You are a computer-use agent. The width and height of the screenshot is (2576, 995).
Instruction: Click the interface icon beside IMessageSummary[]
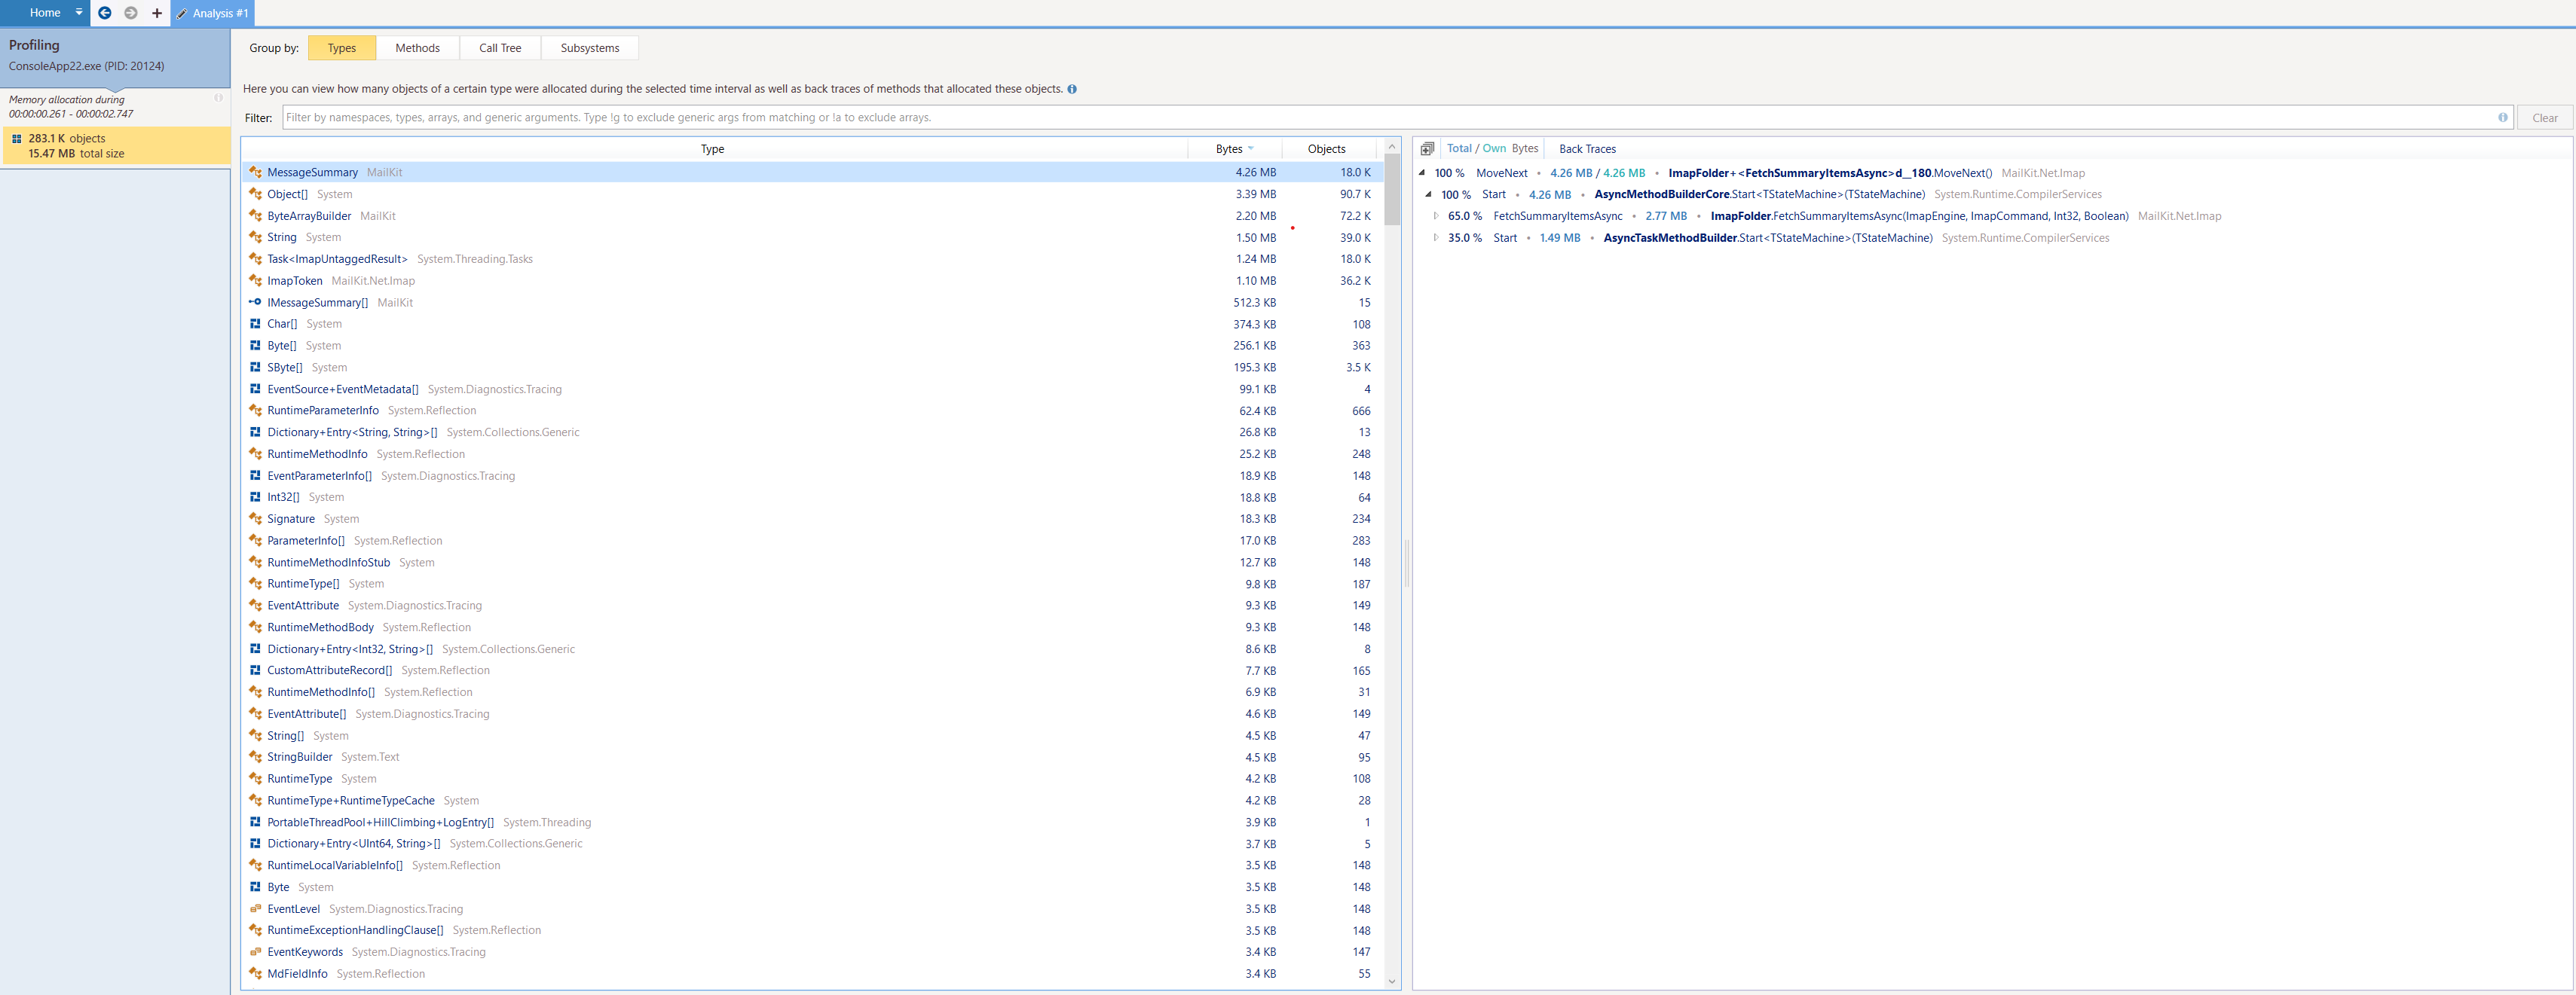click(255, 303)
